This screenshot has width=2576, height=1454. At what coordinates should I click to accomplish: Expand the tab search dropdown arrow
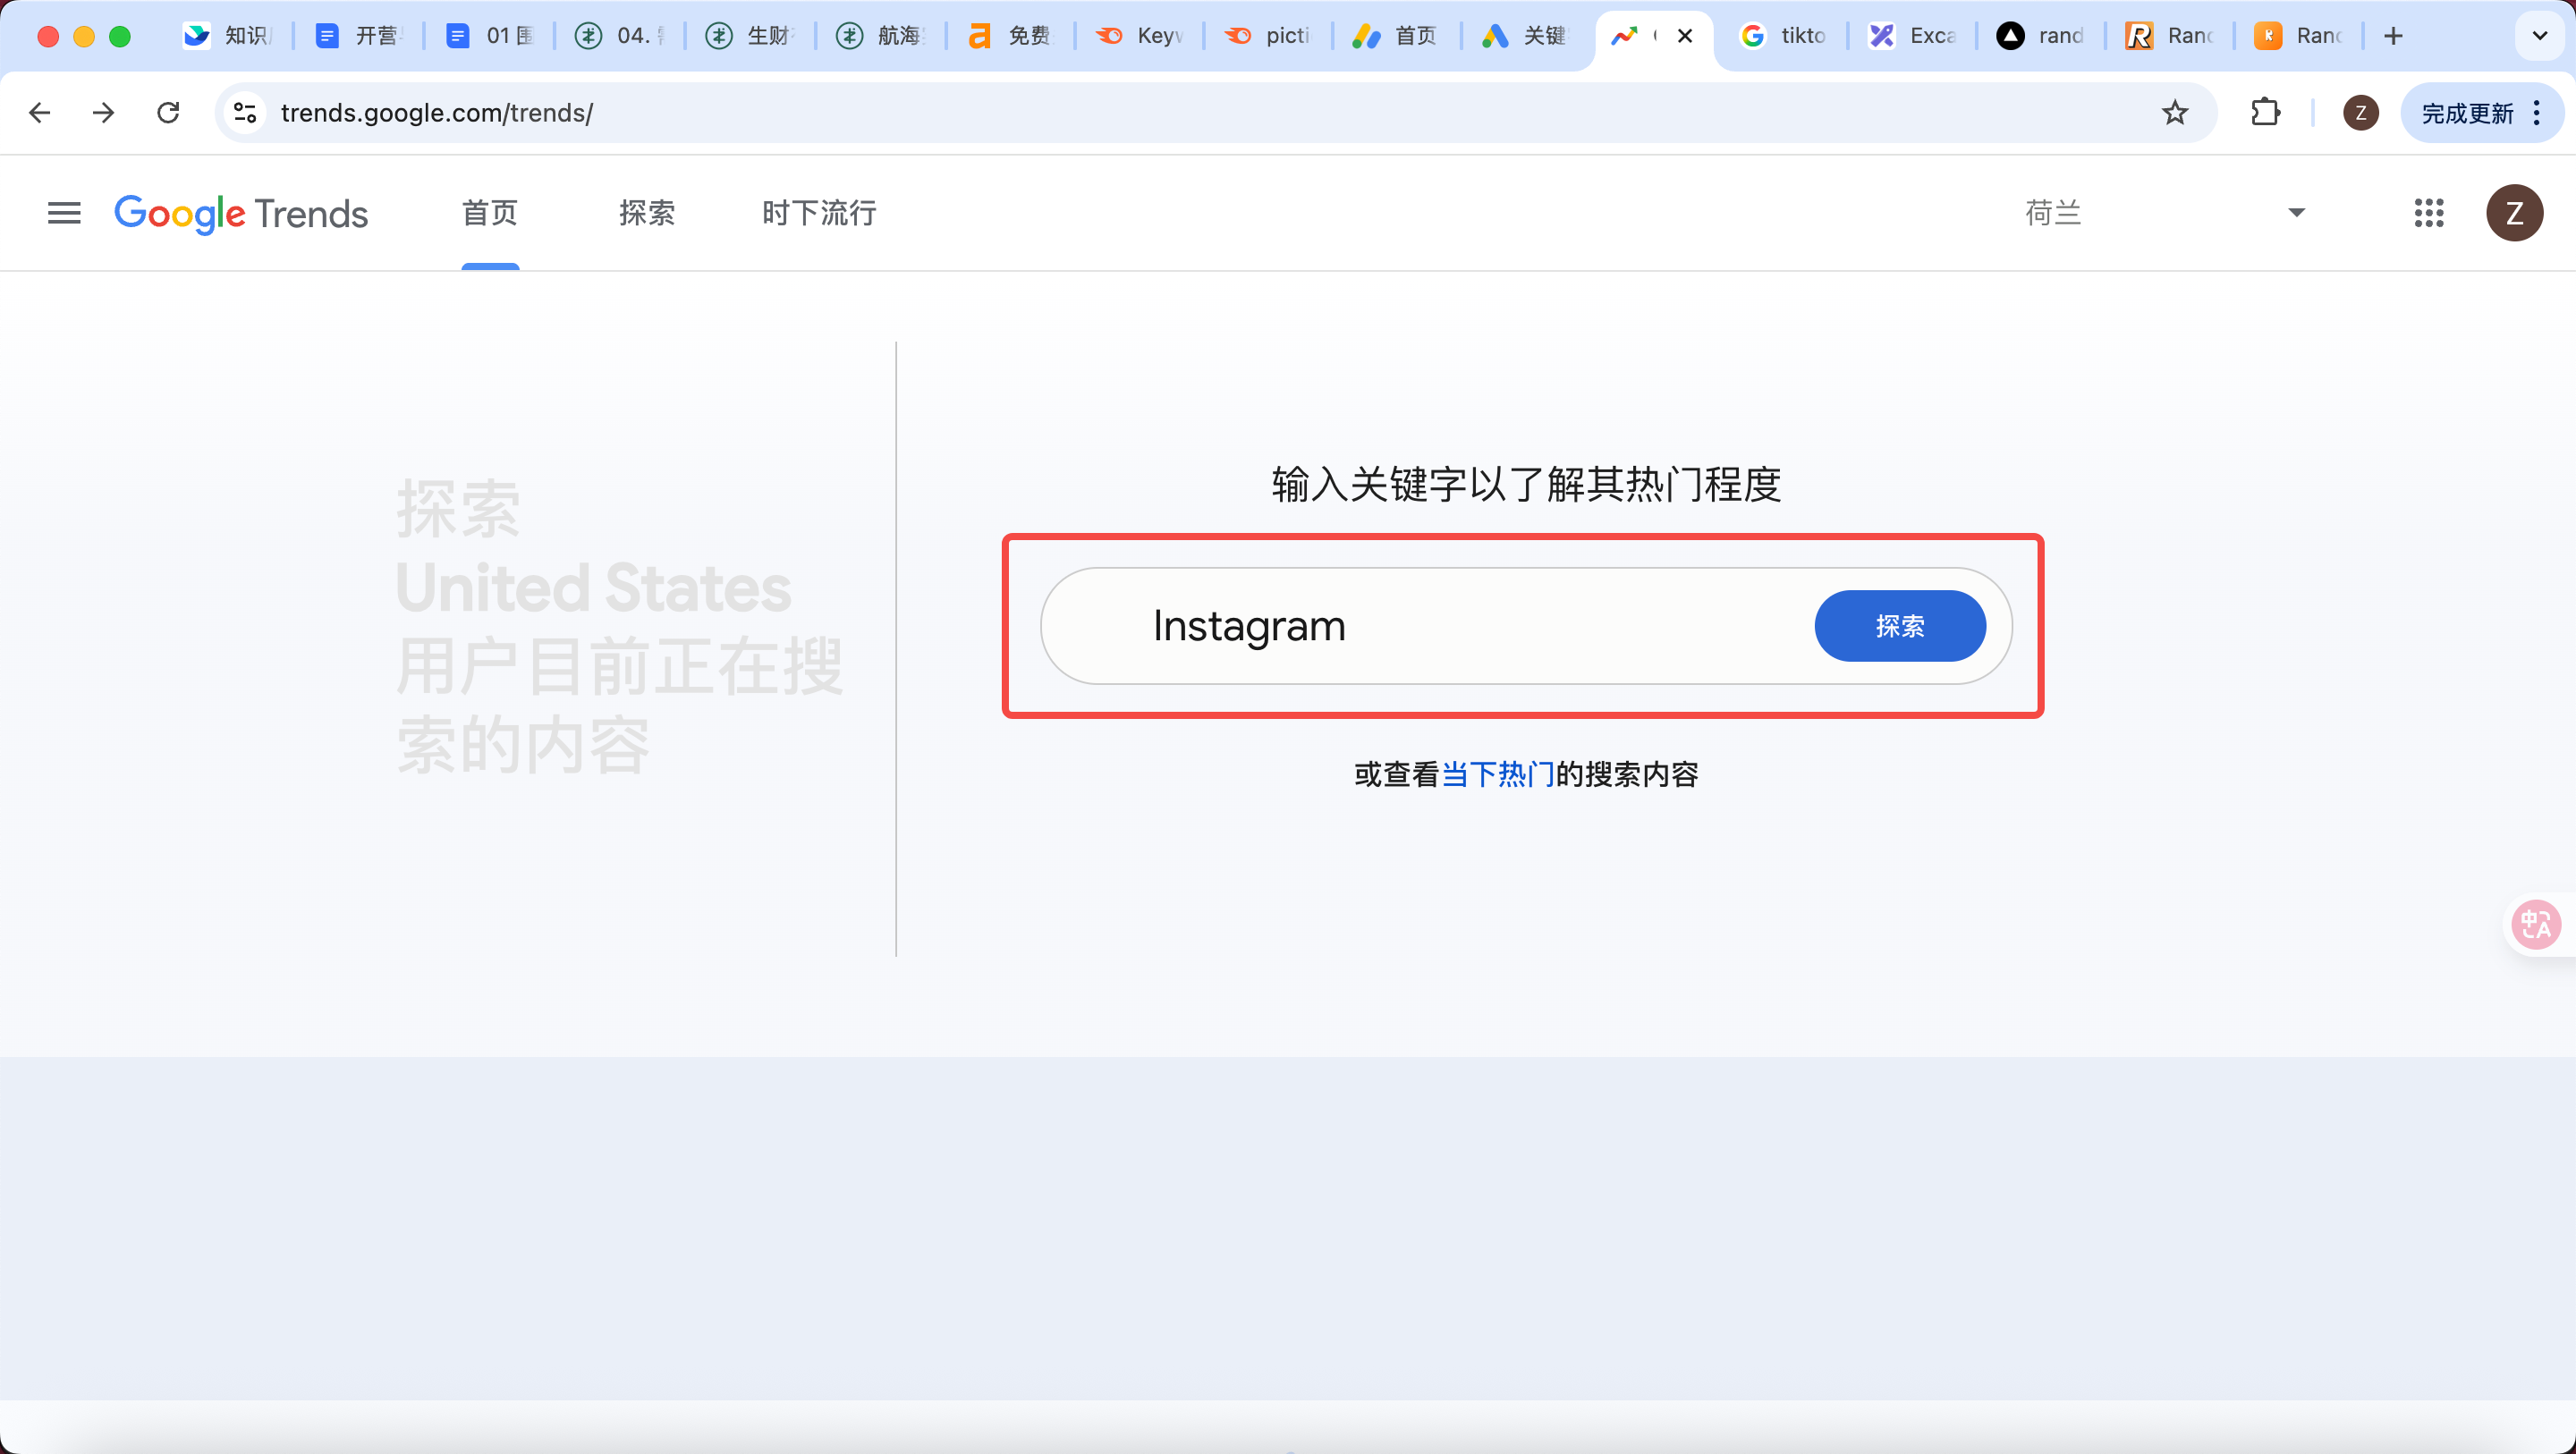point(2539,36)
